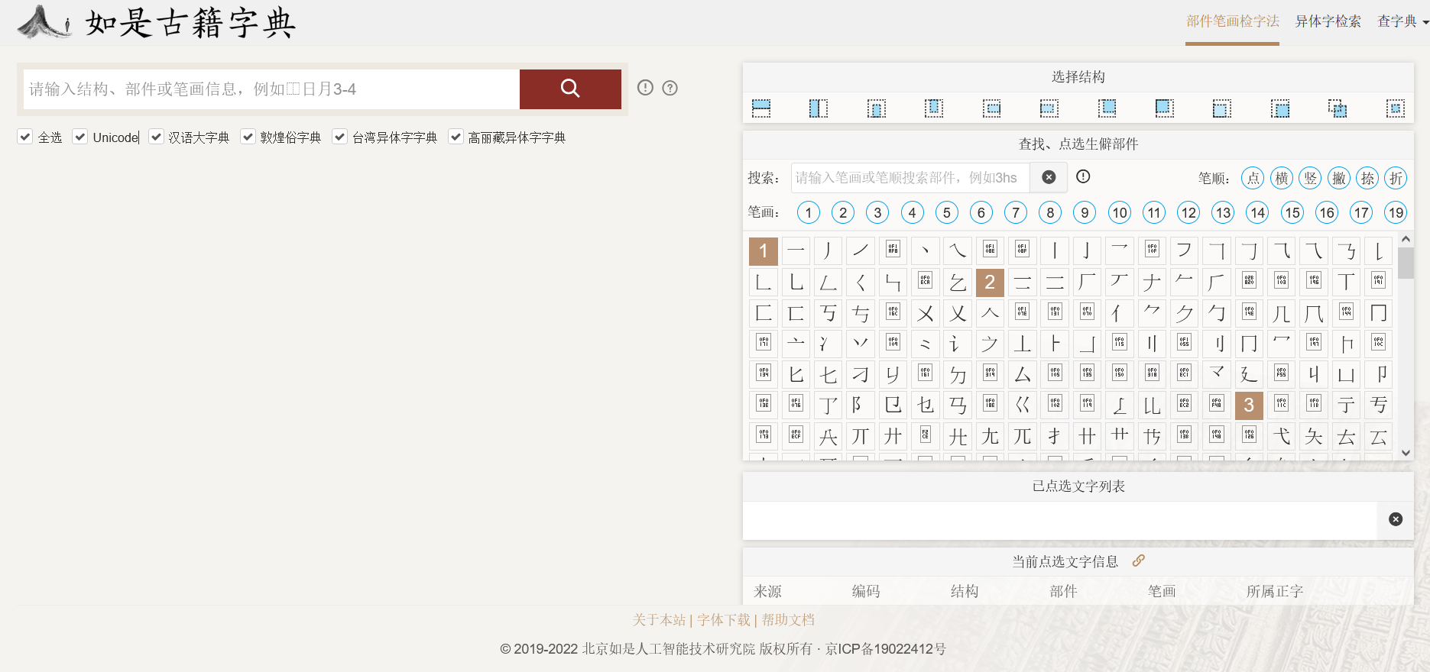Select the left-right structure icon
Screen dimensions: 1430x672
point(818,108)
